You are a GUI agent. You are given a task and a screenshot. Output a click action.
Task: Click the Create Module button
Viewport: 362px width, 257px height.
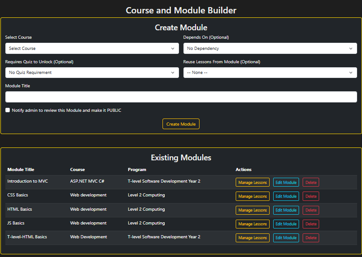[181, 124]
